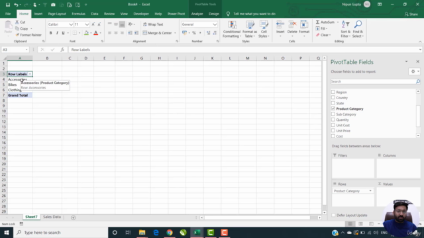
Task: Click the Save icon in quick access toolbar
Action: [8, 5]
